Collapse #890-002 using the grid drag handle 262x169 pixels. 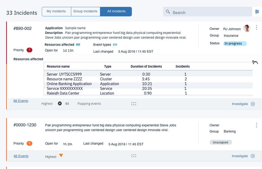(x=134, y=104)
